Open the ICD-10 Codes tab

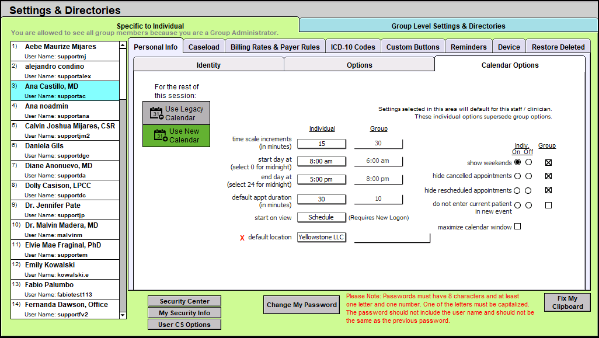tap(353, 47)
